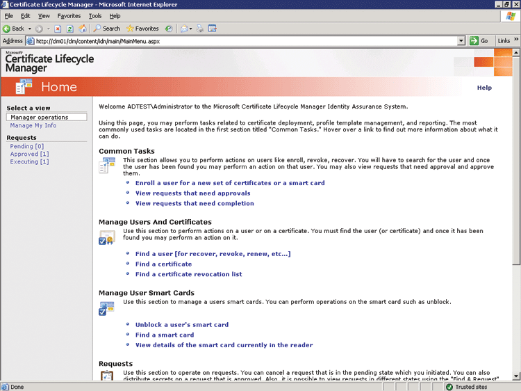
Task: Open the Back history dropdown arrow
Action: pos(30,29)
